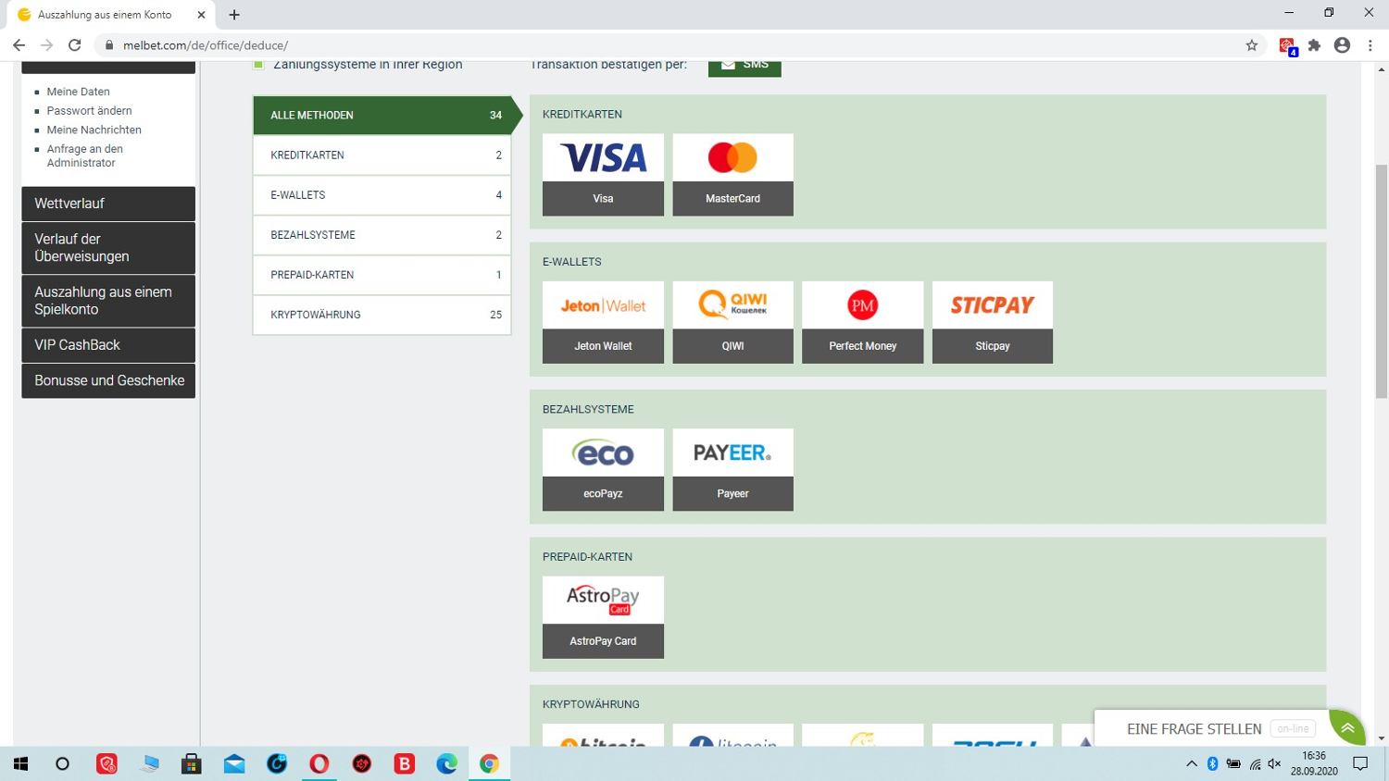This screenshot has height=781, width=1389.
Task: Choose MasterCard as withdrawal method
Action: [x=732, y=174]
